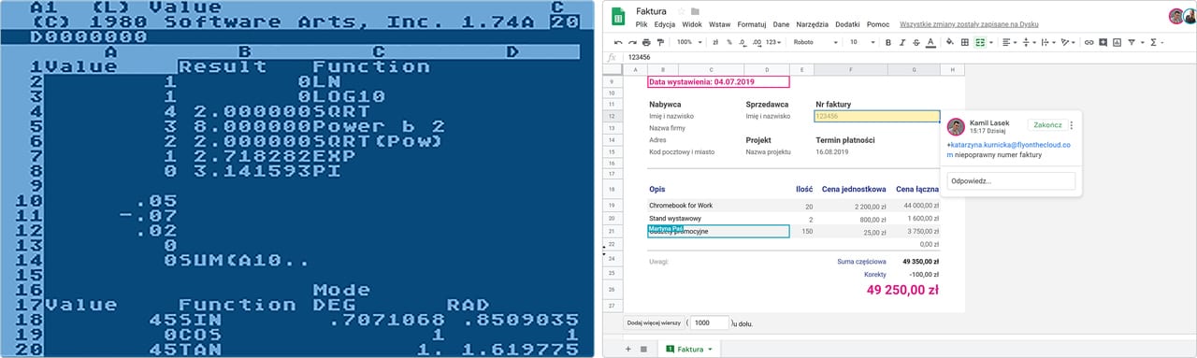Print the Faktura spreadsheet via printer icon

646,42
